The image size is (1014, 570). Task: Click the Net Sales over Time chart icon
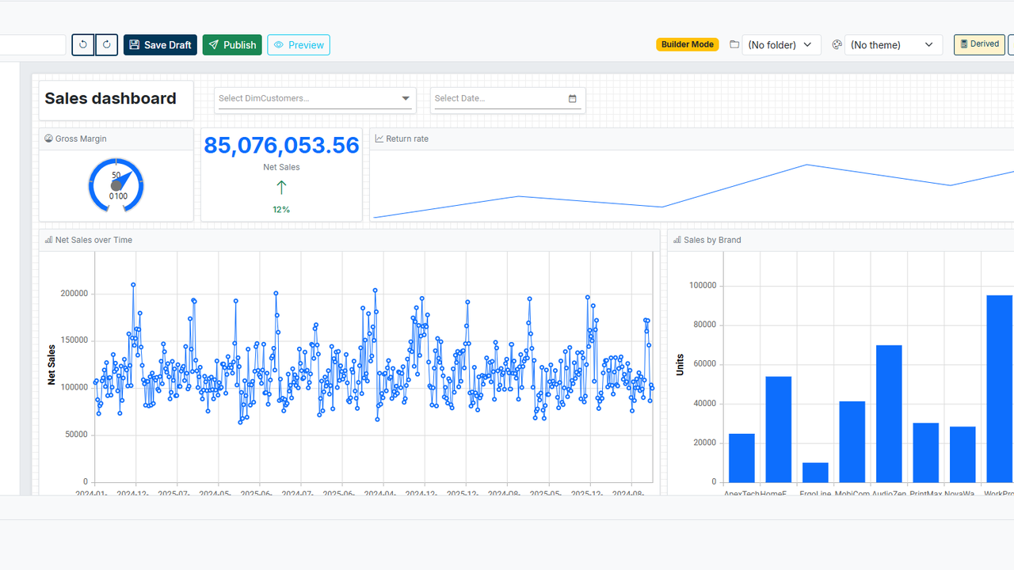pos(48,240)
